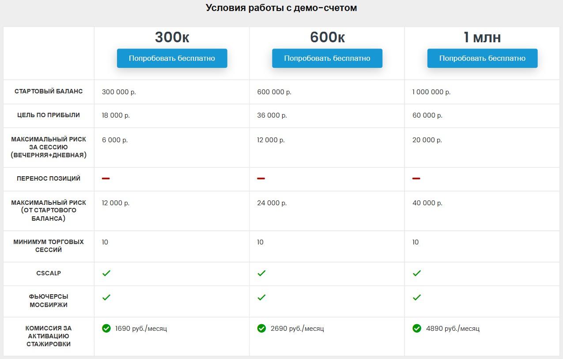Click the '36 000 р.' profit target value
The width and height of the screenshot is (563, 359).
pyautogui.click(x=272, y=115)
